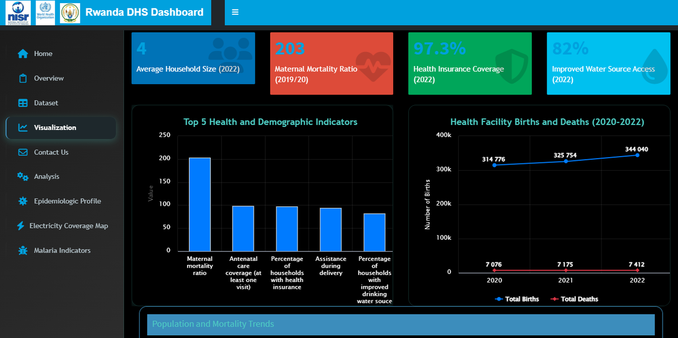Click the Contact Us envelope icon

click(23, 152)
